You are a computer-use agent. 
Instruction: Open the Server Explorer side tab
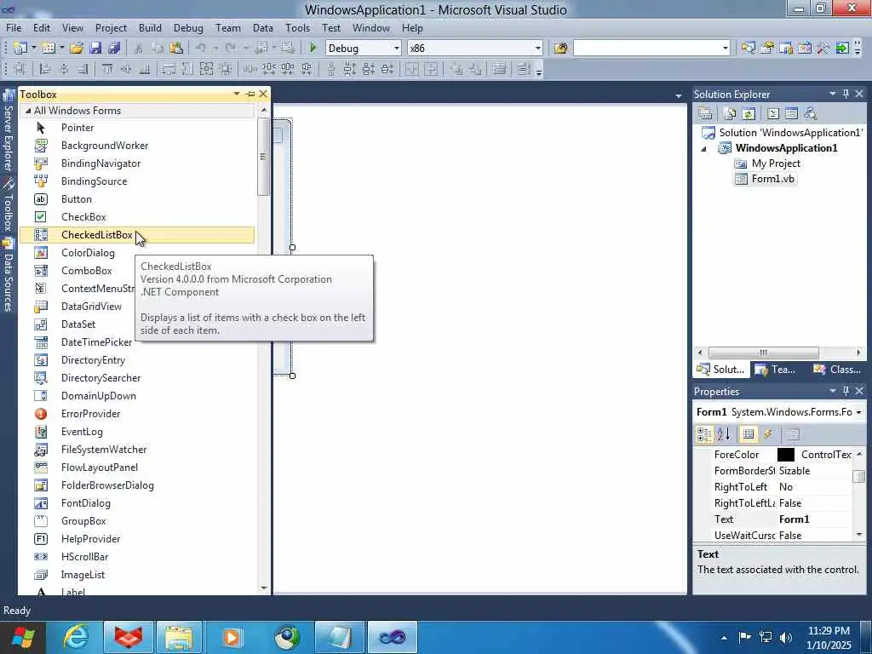point(9,130)
